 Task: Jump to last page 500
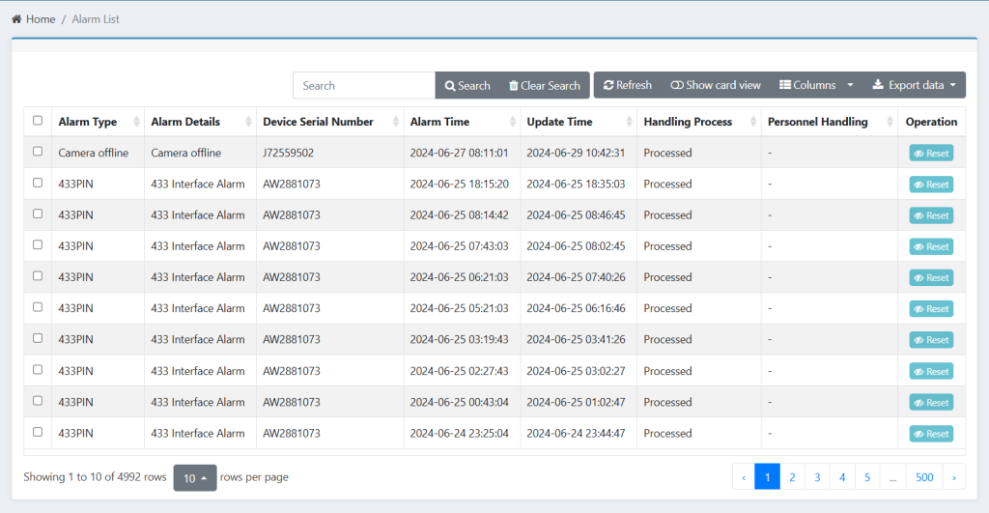(924, 477)
